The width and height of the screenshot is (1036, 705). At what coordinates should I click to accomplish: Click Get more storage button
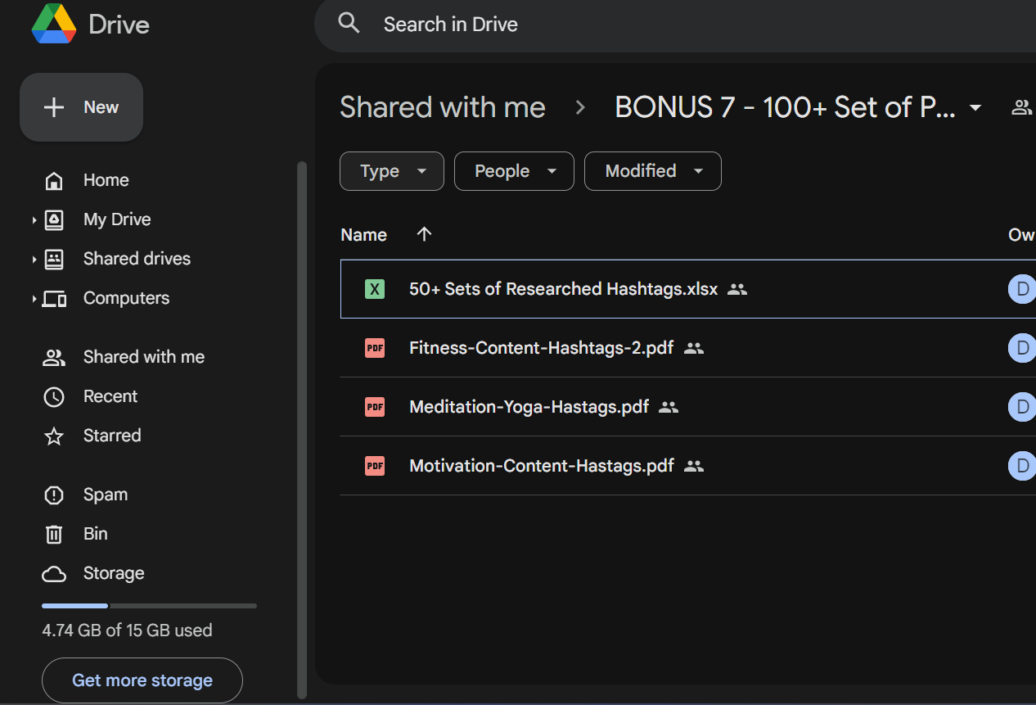click(142, 680)
